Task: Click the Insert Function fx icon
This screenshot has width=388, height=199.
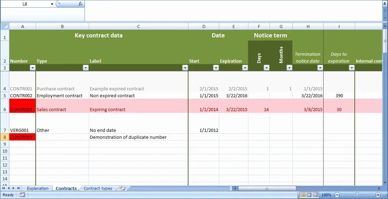Action: 80,4
